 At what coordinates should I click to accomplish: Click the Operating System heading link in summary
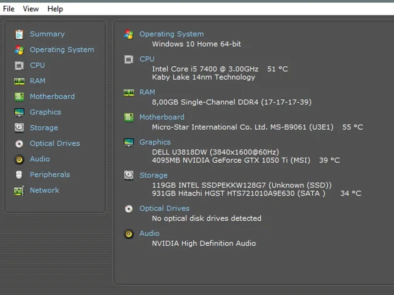pyautogui.click(x=171, y=34)
